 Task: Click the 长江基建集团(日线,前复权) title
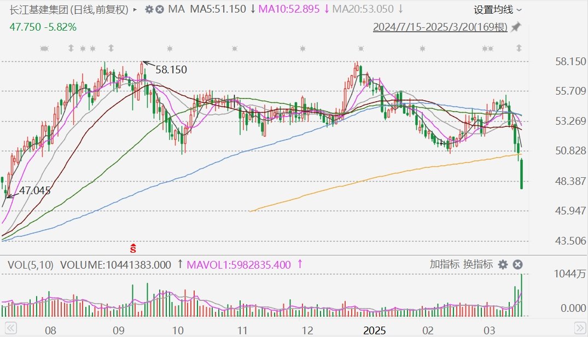tap(69, 9)
